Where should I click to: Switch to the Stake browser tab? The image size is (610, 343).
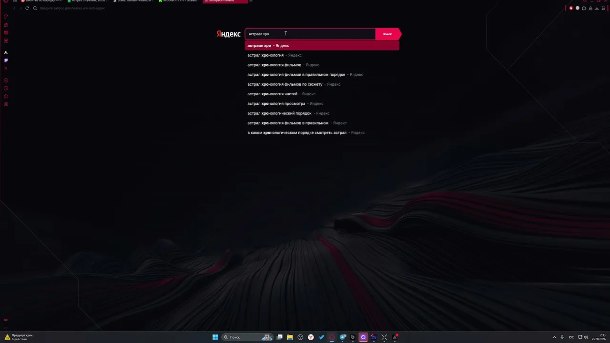pos(134,1)
